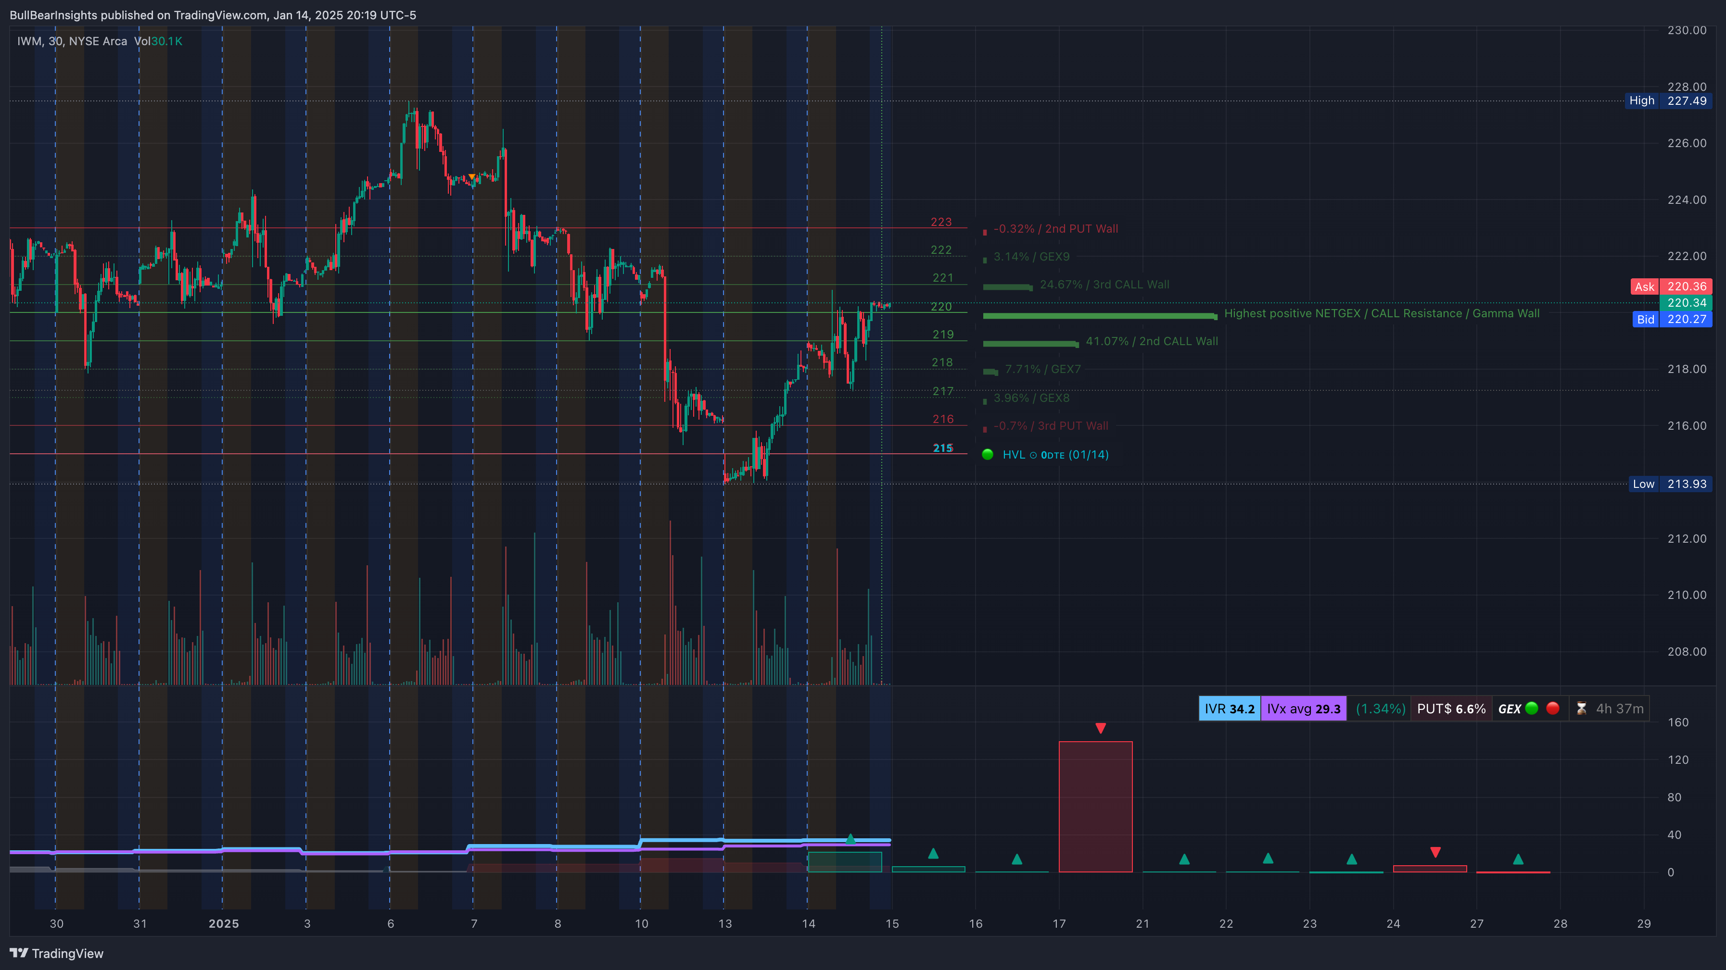Click the 2025 label on the date axis

[x=224, y=924]
